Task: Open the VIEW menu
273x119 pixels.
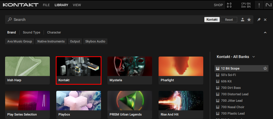Action: [77, 5]
